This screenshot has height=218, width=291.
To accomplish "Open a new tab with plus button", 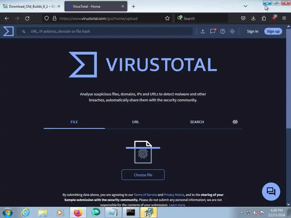I will (x=133, y=7).
